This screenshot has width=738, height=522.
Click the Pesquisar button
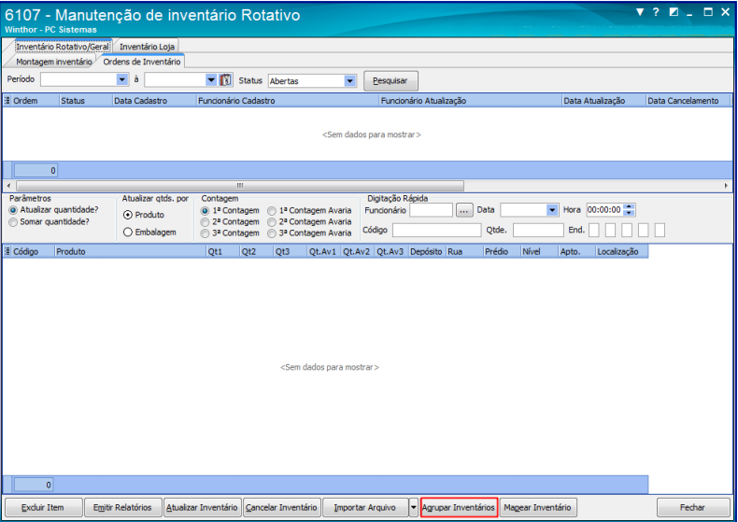tap(390, 81)
